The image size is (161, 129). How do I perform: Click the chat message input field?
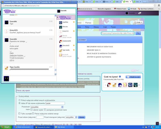pos(33,78)
